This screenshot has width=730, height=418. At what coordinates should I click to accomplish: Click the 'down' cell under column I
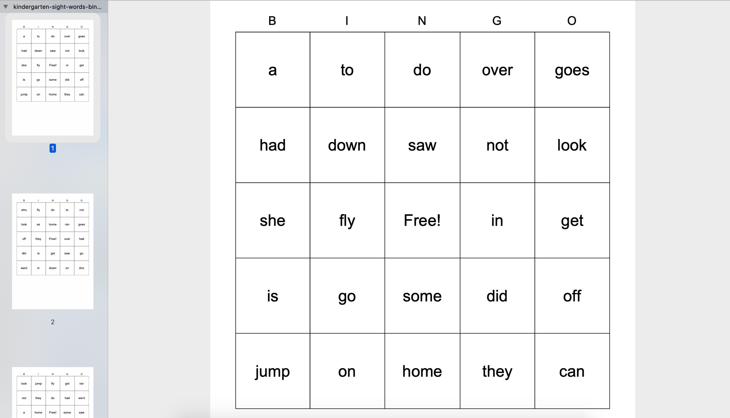coord(347,145)
